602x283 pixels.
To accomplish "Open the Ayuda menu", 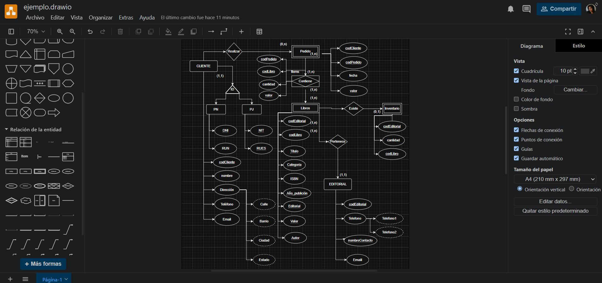I will (x=147, y=18).
